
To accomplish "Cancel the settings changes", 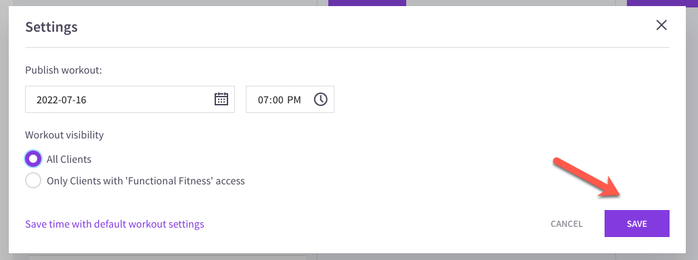I will click(x=566, y=224).
